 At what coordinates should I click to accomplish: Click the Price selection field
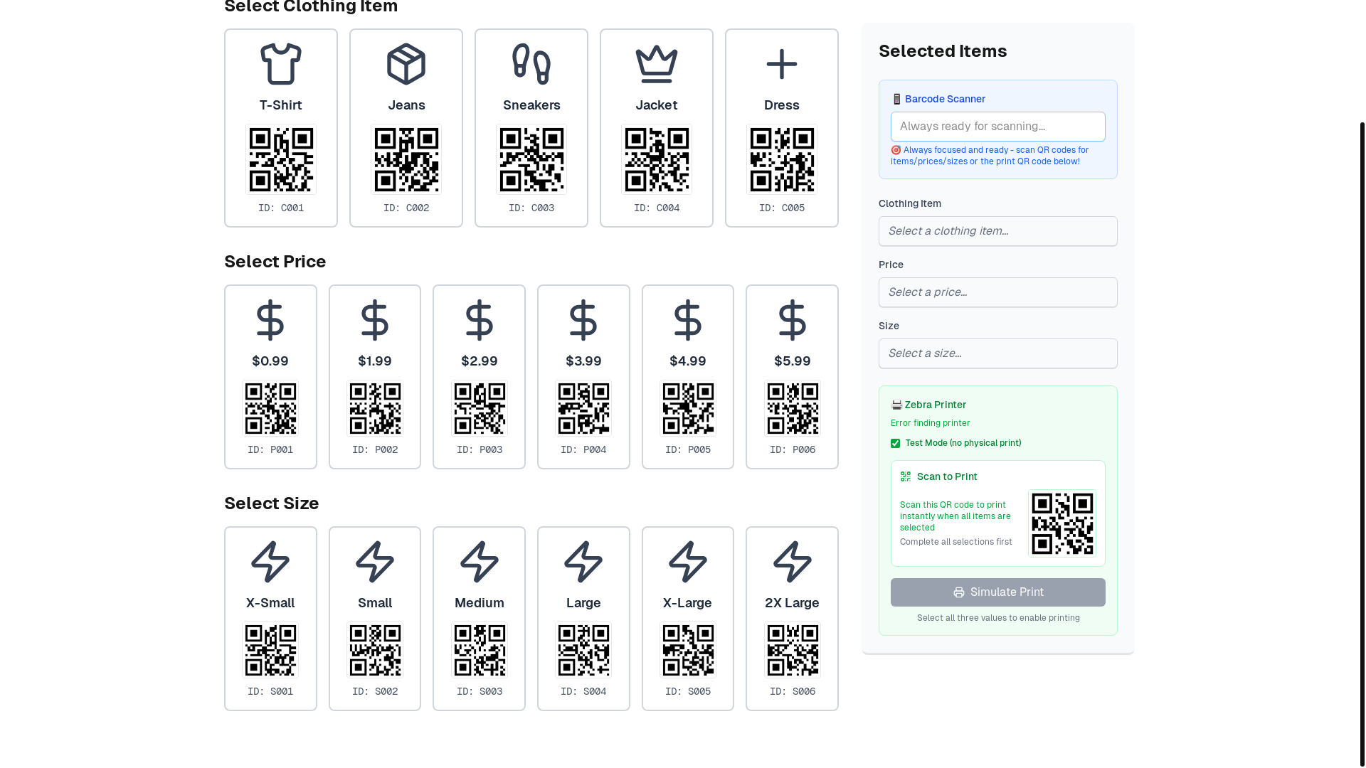[998, 292]
